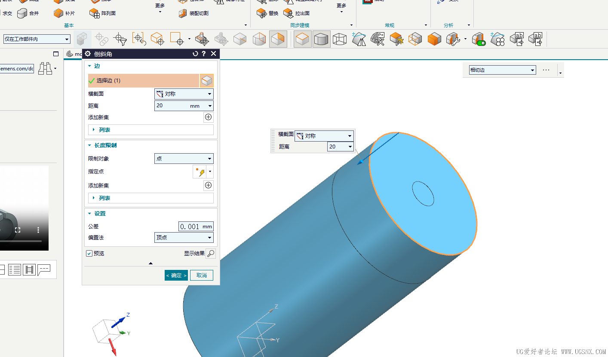Click the 取消 cancel button

click(202, 275)
